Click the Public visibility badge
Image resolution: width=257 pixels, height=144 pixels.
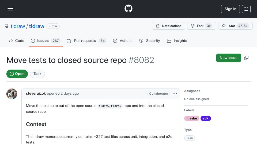click(53, 26)
